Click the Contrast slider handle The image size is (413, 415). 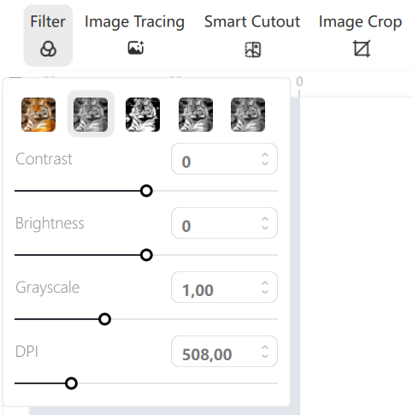pyautogui.click(x=146, y=191)
